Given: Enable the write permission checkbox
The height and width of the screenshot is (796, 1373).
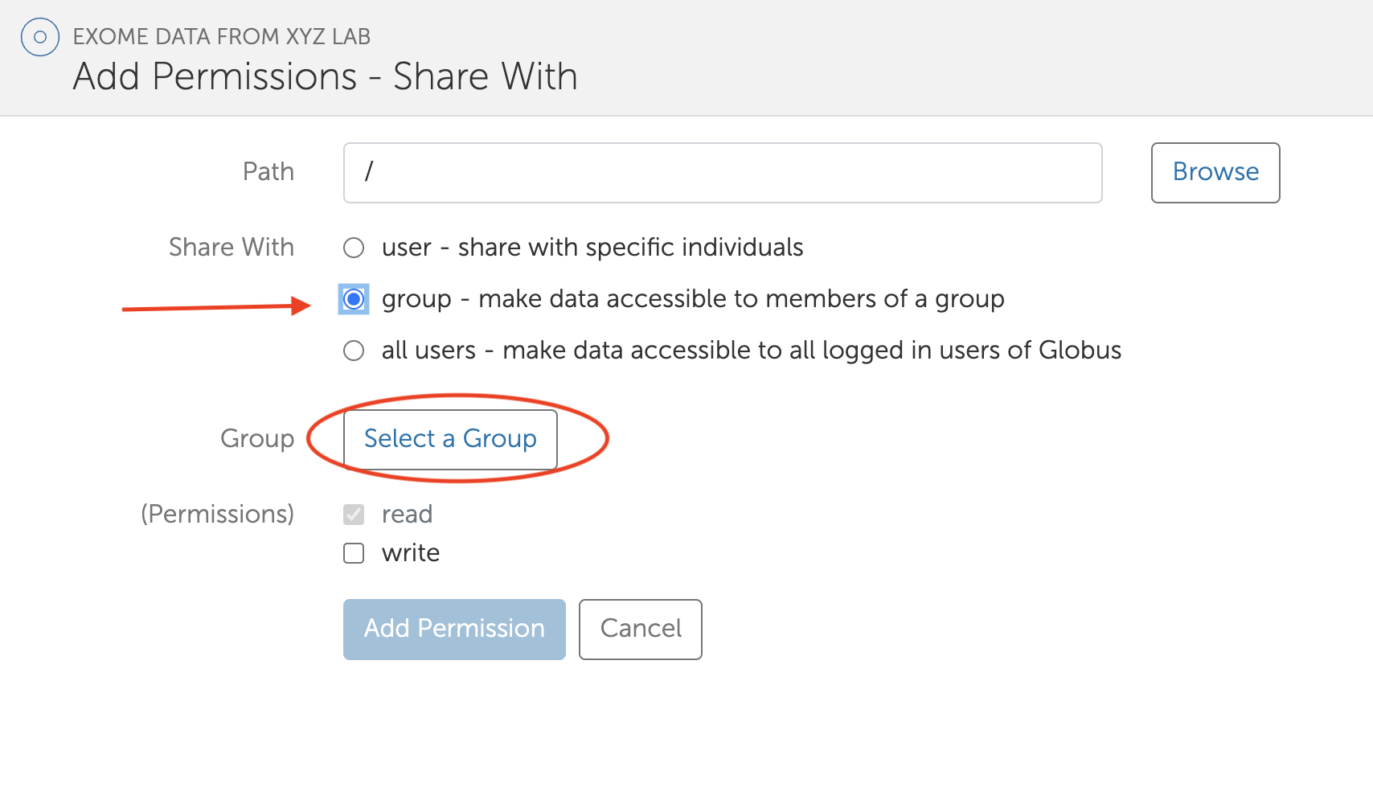Looking at the screenshot, I should (354, 553).
